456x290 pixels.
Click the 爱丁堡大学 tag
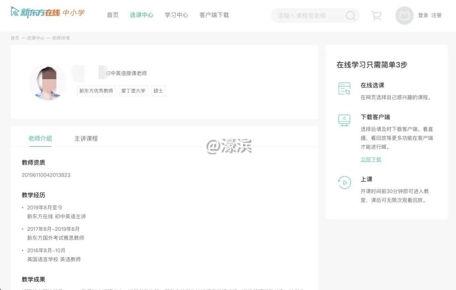tap(133, 91)
